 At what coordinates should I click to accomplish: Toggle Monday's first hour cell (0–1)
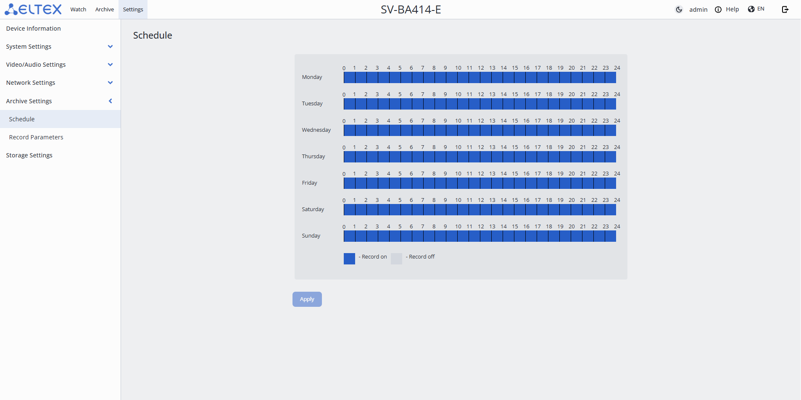tap(350, 78)
